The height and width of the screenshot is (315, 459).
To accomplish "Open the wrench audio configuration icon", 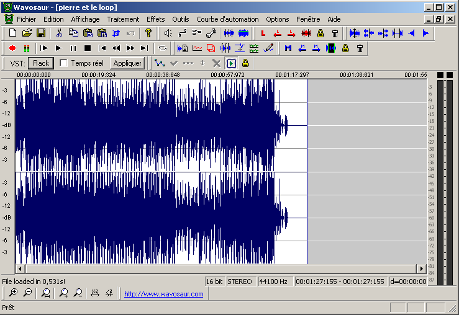I will coord(211,33).
